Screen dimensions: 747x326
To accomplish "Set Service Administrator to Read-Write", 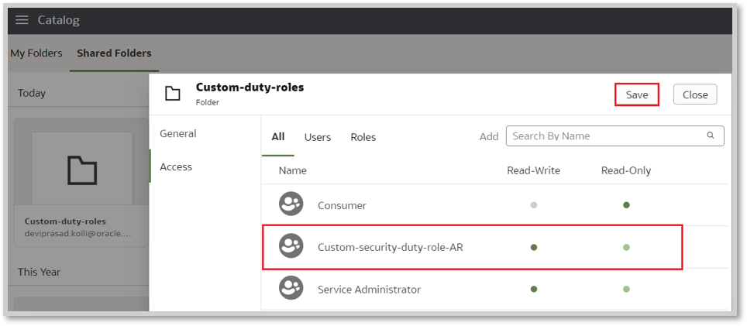I will tap(534, 289).
